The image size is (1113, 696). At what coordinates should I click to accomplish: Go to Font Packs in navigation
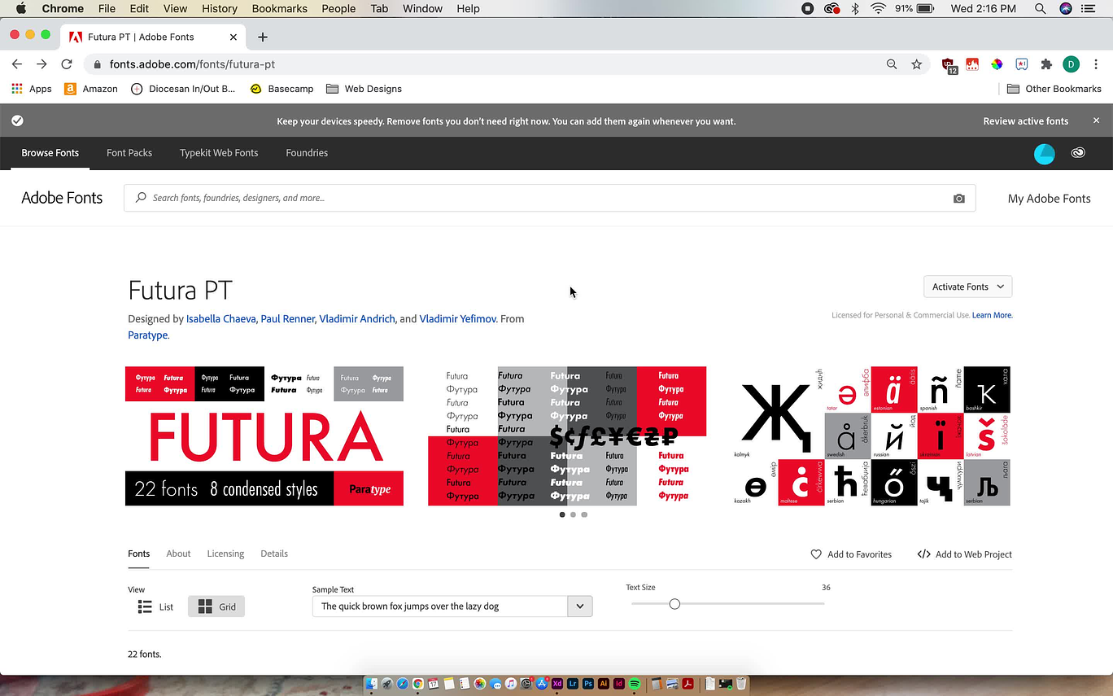tap(129, 153)
